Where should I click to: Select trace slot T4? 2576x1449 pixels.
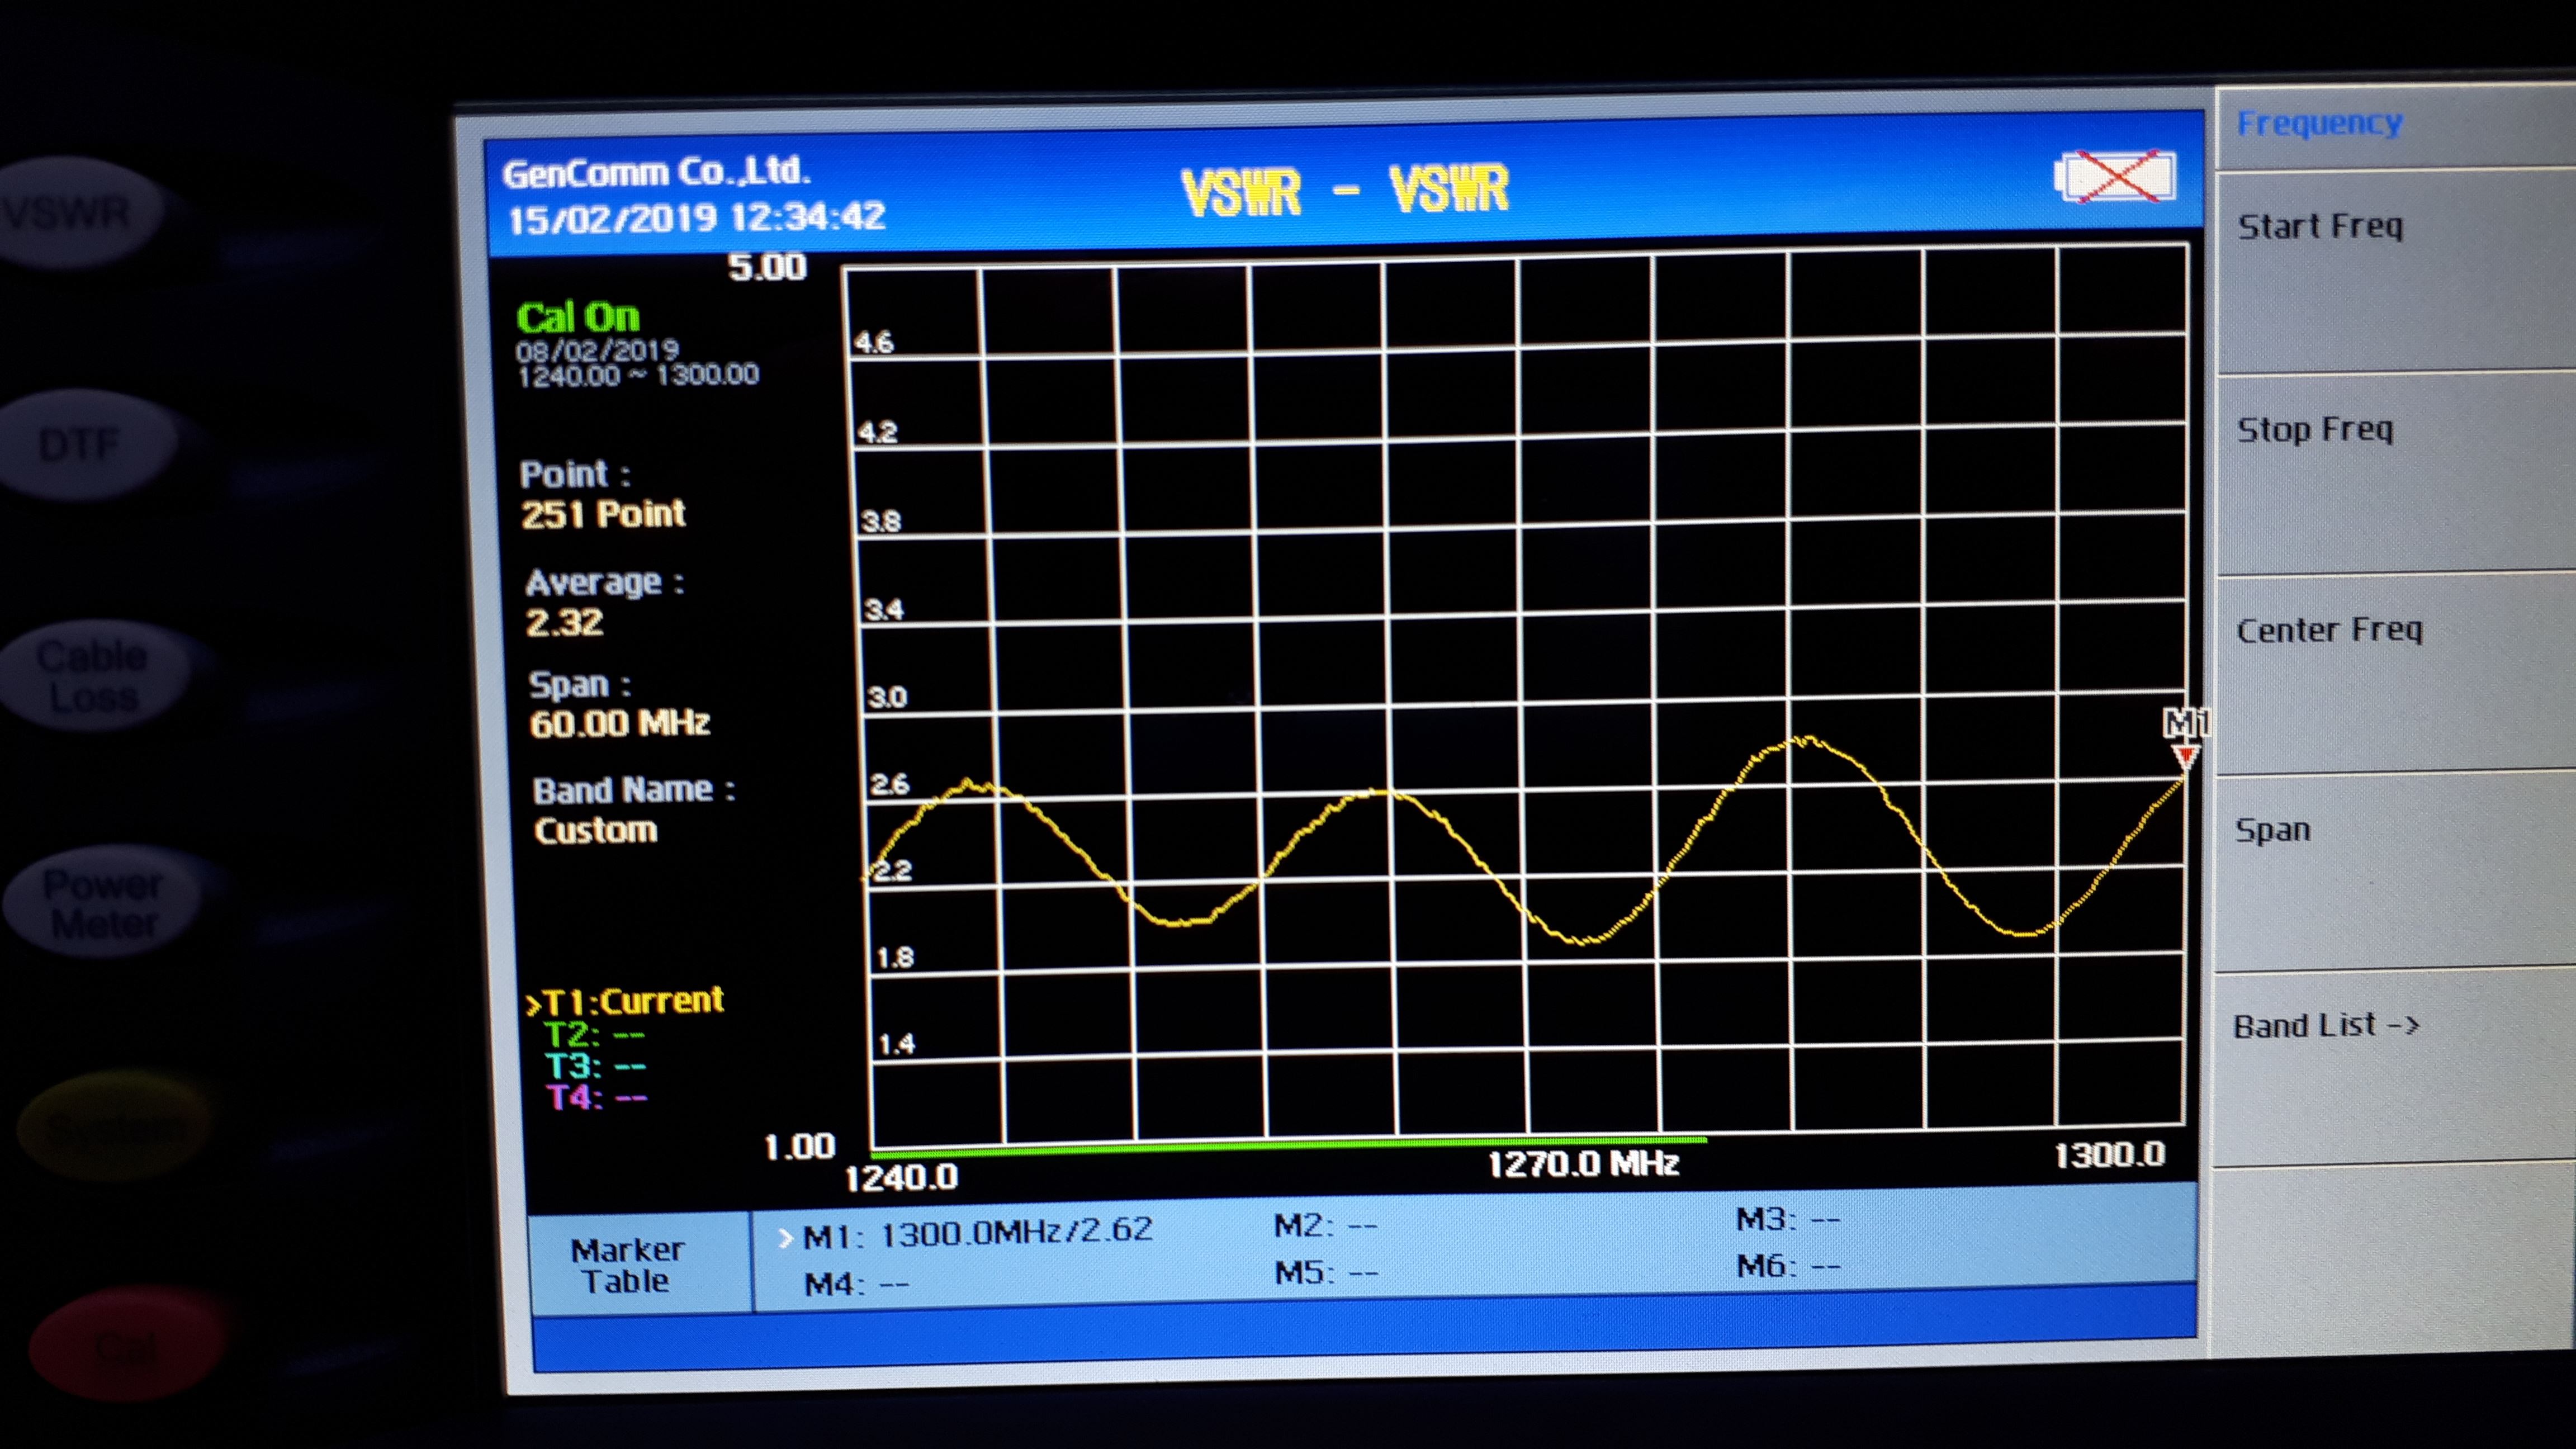(x=596, y=1097)
